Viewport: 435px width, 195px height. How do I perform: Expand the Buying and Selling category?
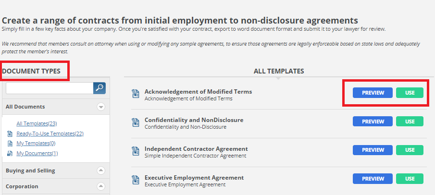pos(101,171)
